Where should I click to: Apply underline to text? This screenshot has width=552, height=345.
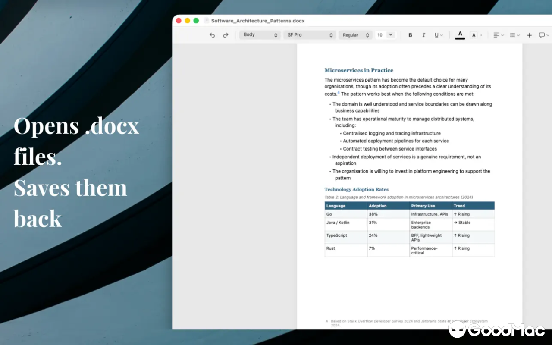pyautogui.click(x=439, y=35)
